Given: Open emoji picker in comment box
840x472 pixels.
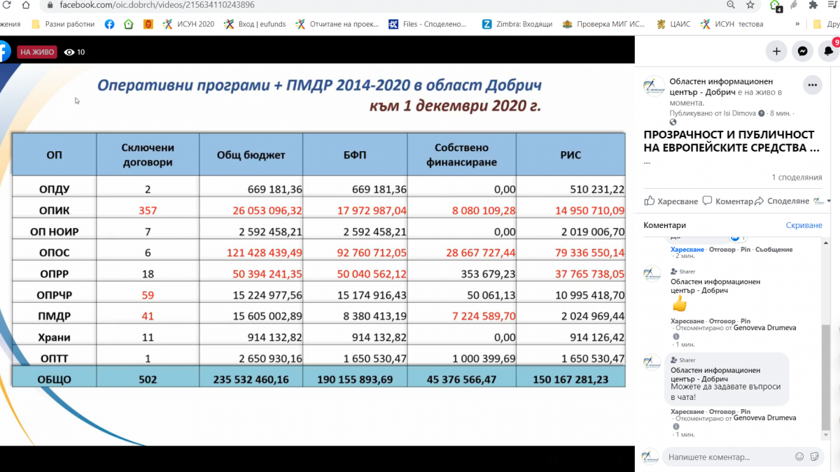Looking at the screenshot, I should [799, 457].
